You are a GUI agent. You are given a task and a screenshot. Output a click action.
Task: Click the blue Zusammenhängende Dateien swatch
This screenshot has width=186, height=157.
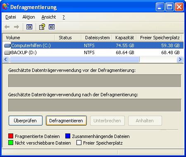pos(68,136)
